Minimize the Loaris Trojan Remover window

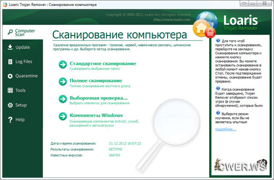click(244, 3)
